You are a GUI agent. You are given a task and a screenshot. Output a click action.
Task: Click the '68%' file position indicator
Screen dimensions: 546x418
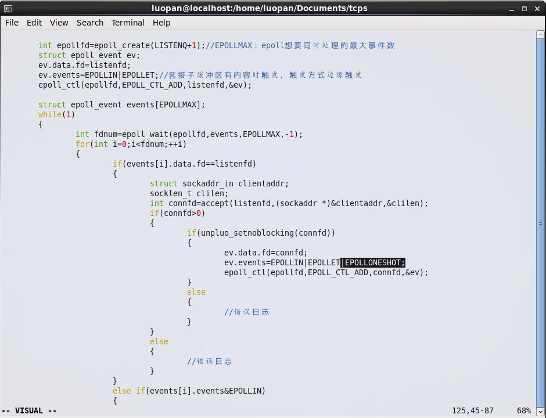[x=524, y=410]
